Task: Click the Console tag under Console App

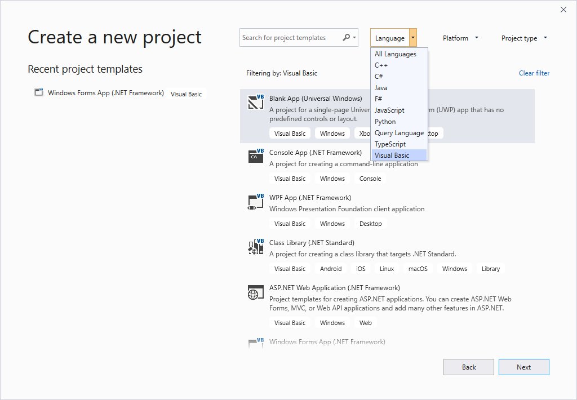Action: pos(370,179)
